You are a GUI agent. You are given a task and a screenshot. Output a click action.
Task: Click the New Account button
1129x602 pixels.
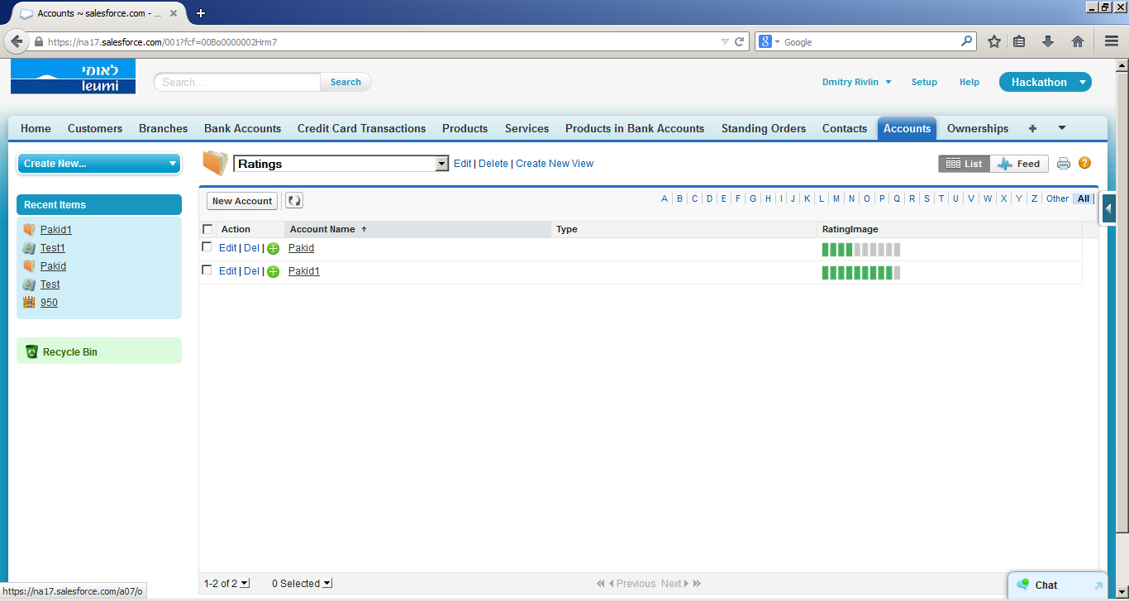tap(242, 201)
